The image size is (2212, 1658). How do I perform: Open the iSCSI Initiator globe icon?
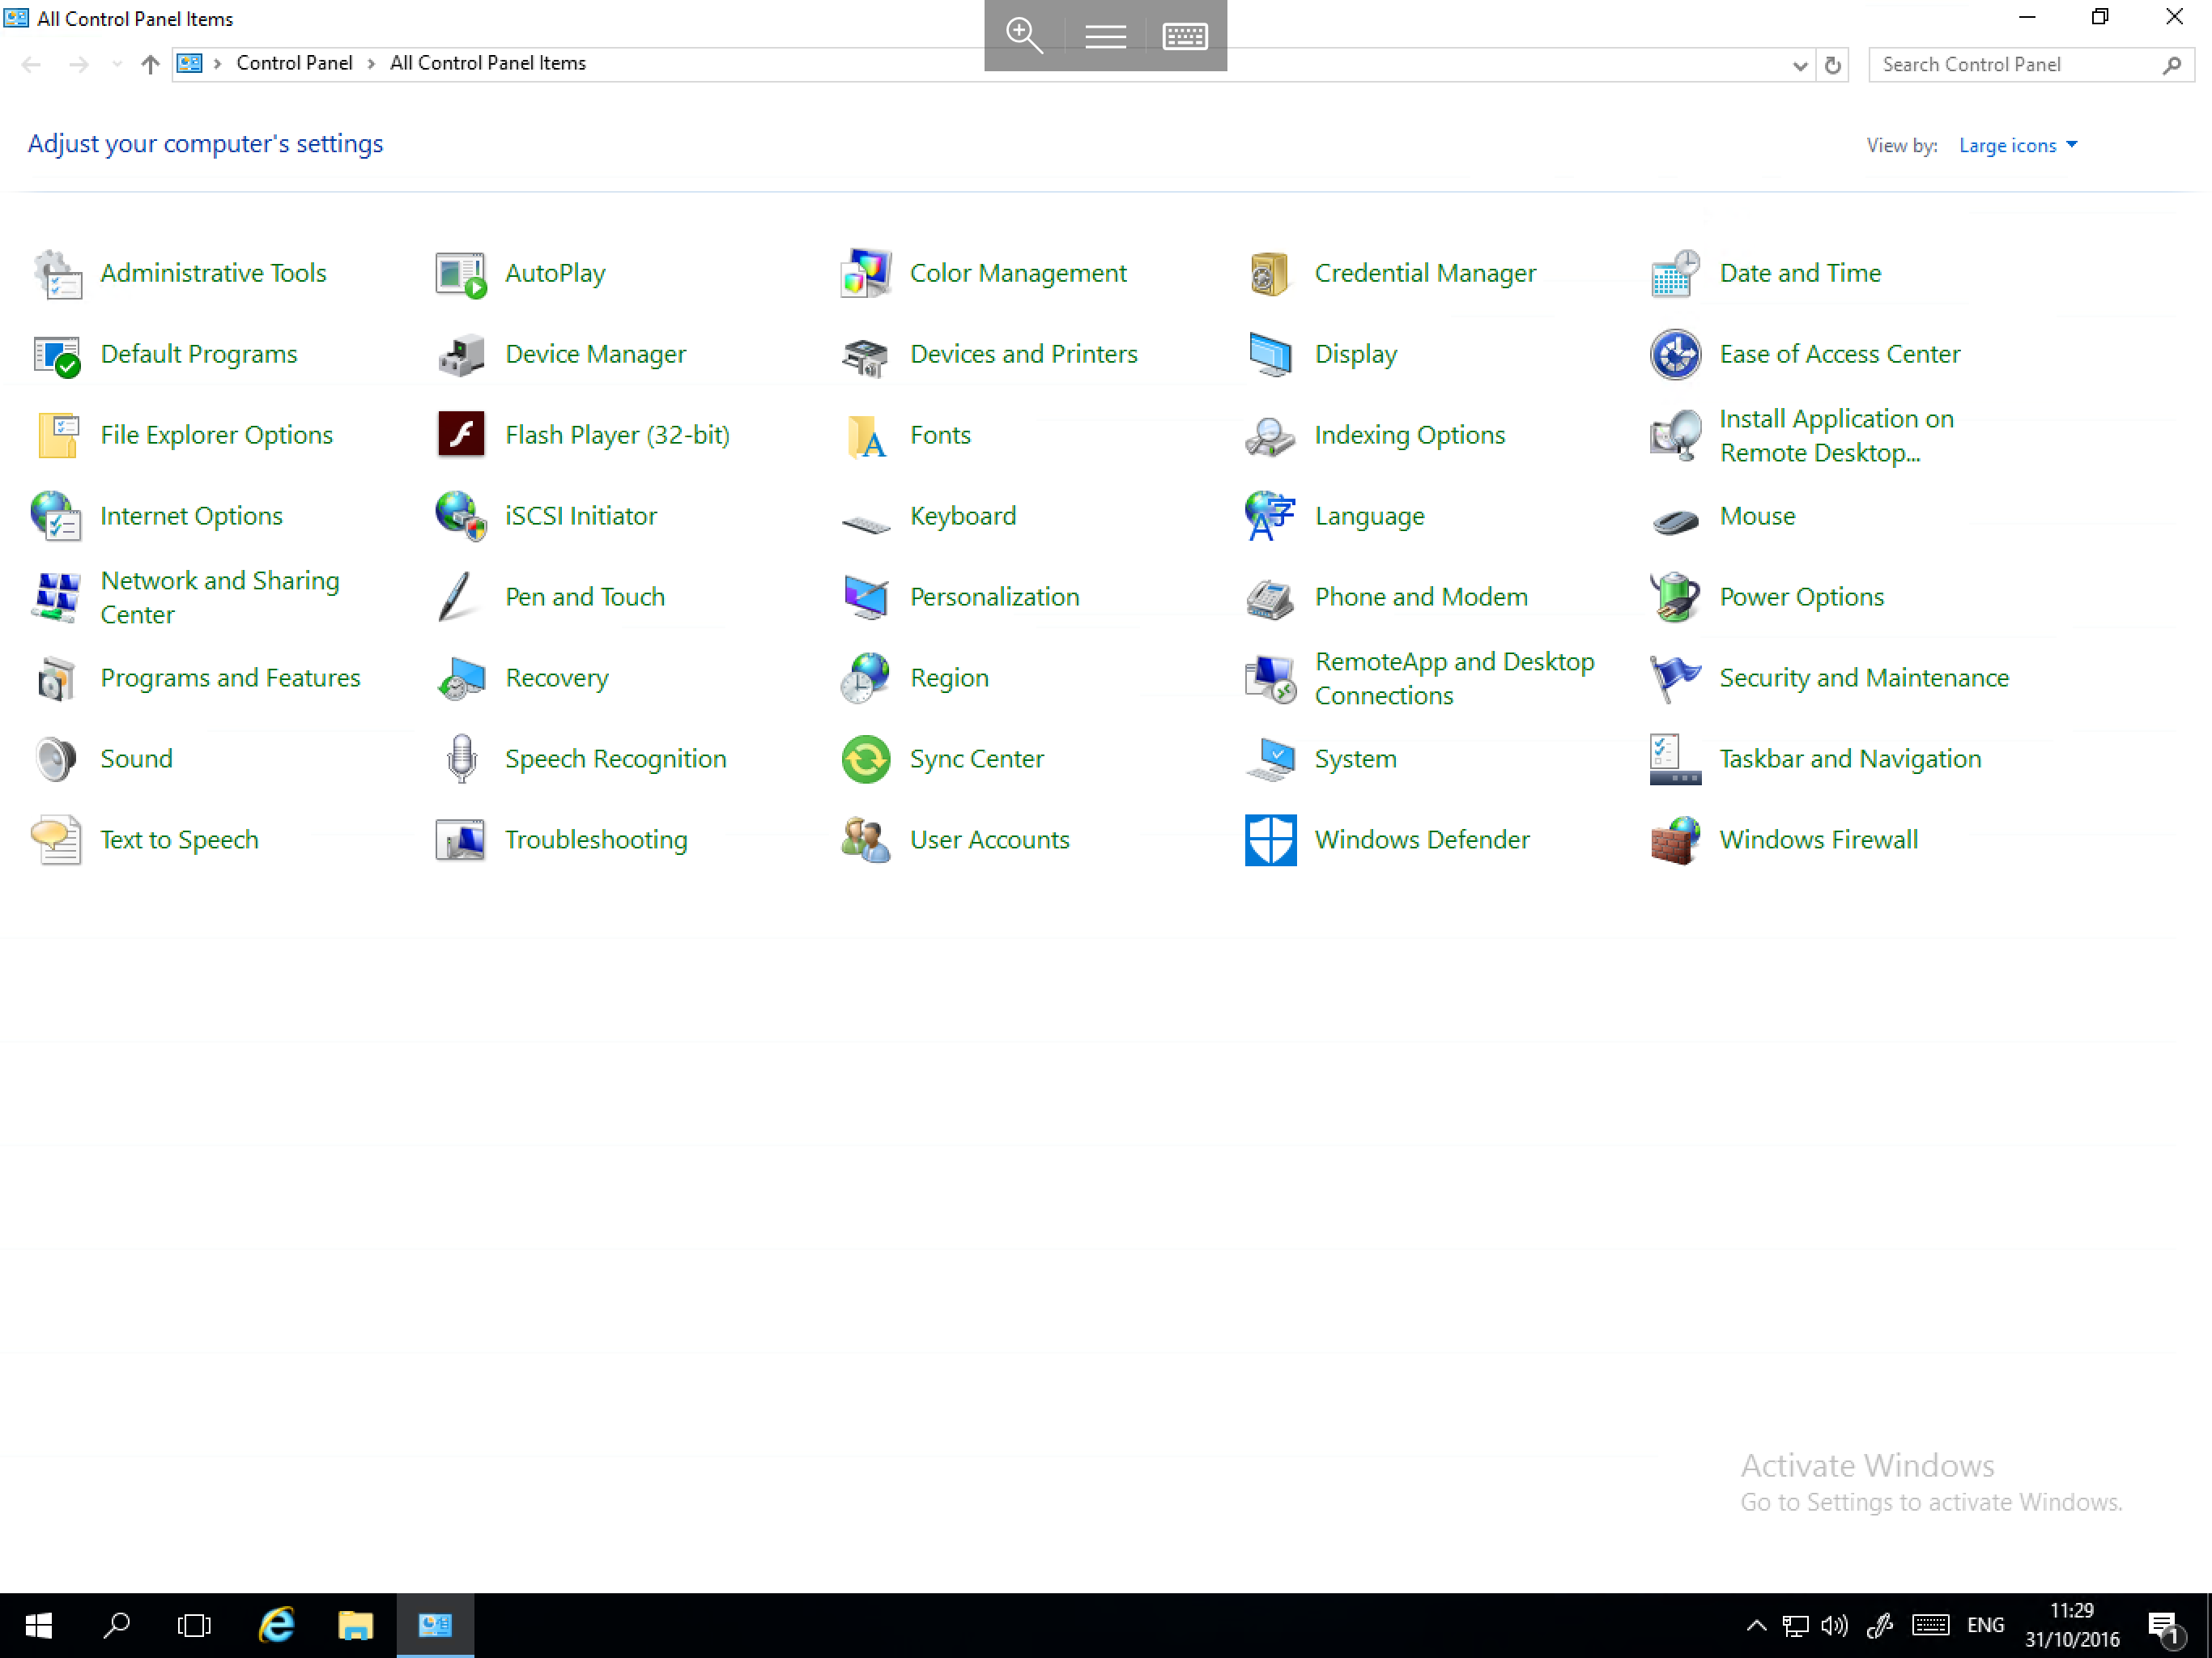pyautogui.click(x=461, y=517)
